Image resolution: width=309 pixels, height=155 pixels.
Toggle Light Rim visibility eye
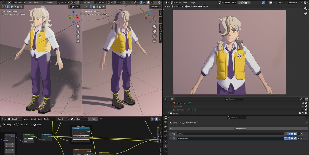(303, 103)
